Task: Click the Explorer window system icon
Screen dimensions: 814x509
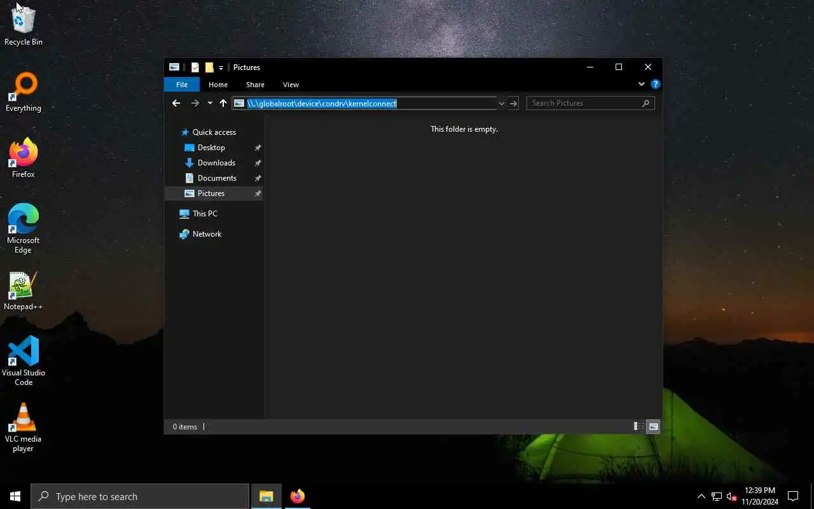Action: point(174,67)
